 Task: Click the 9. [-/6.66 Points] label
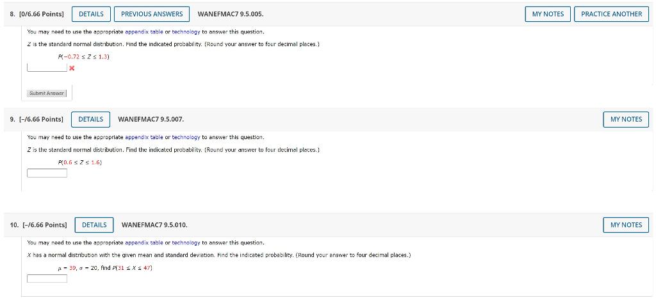pyautogui.click(x=37, y=119)
